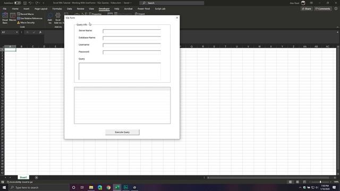Image resolution: width=340 pixels, height=191 pixels.
Task: Click the results list box in SQL Form
Action: [122, 106]
